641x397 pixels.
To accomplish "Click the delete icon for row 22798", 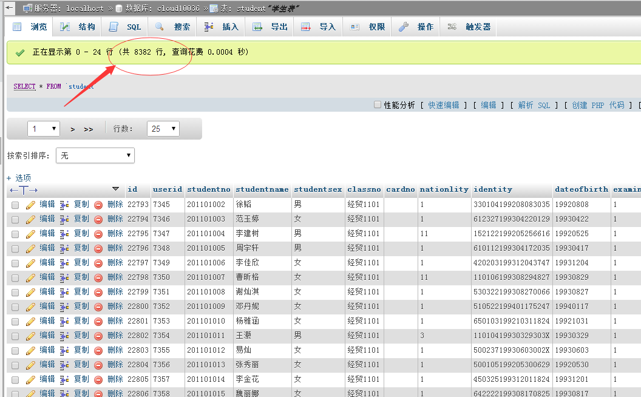I will tap(98, 278).
